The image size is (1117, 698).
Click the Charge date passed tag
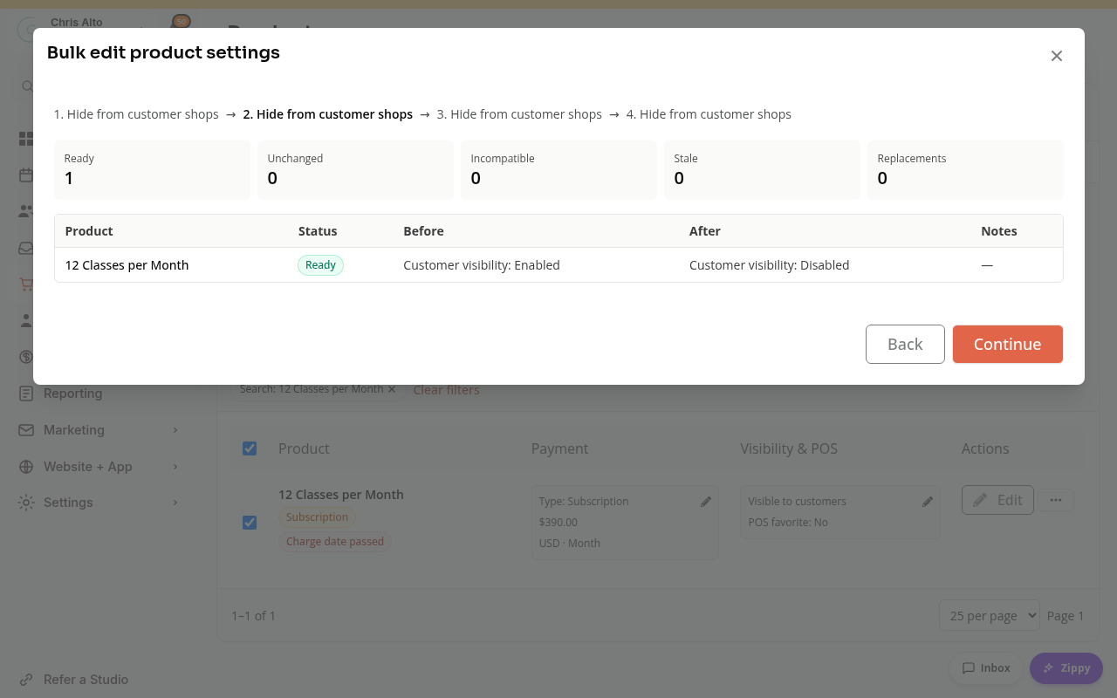pos(335,542)
